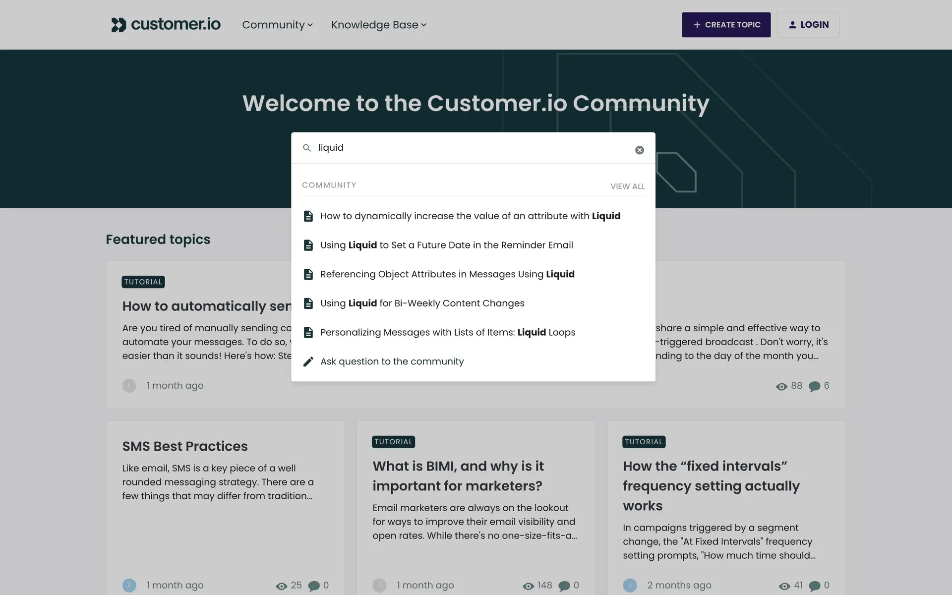Open result about dynamically increasing attribute value
The image size is (952, 595).
click(470, 216)
